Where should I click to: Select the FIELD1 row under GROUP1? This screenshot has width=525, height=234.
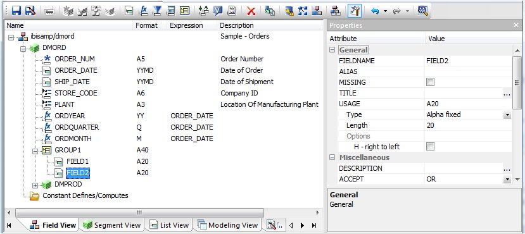(78, 161)
